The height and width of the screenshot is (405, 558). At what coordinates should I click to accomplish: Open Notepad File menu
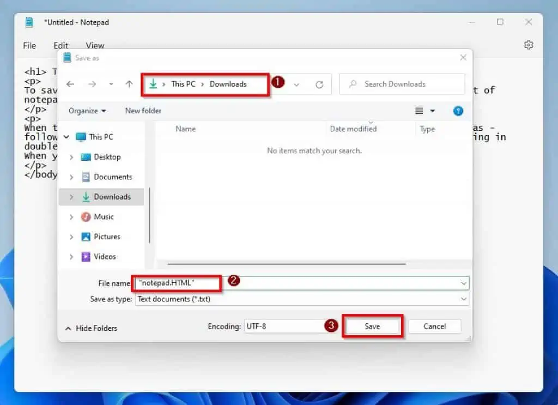29,46
